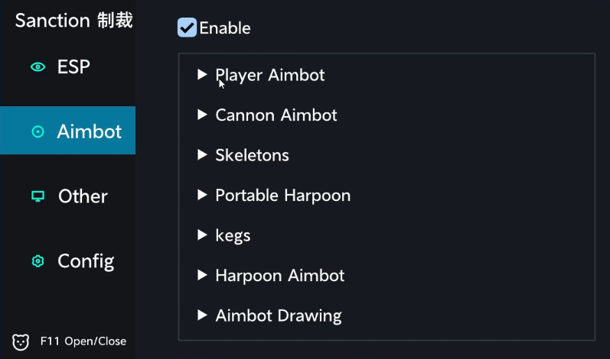Click the target icon beside Aimbot
This screenshot has height=359, width=610.
click(38, 131)
